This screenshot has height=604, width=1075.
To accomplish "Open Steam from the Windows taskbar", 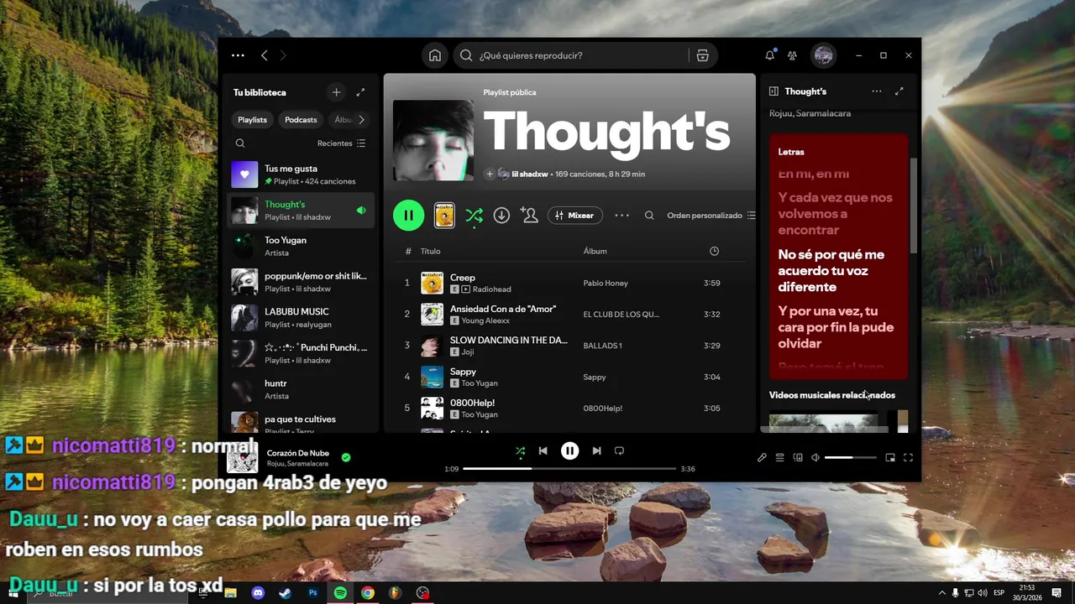I will click(x=286, y=592).
